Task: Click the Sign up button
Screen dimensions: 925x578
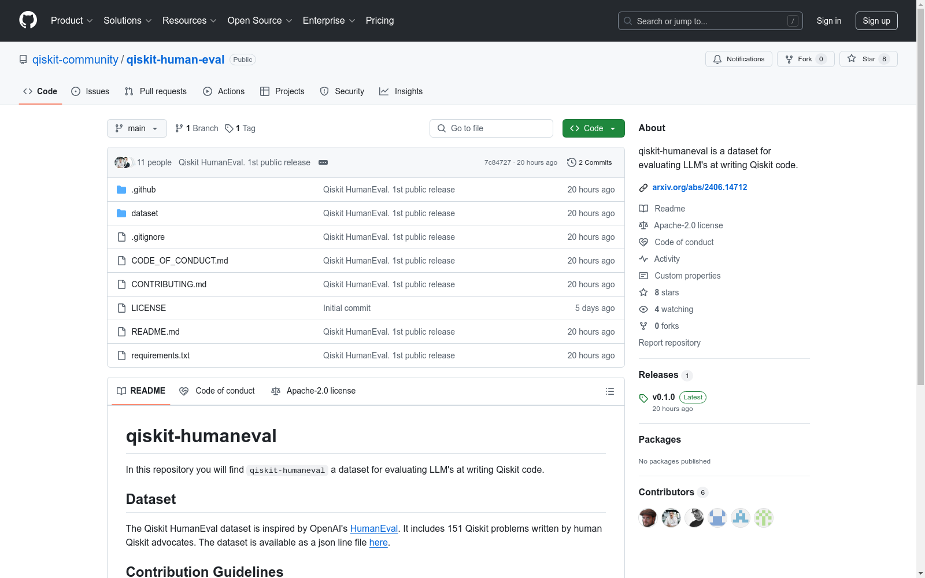Action: (876, 21)
